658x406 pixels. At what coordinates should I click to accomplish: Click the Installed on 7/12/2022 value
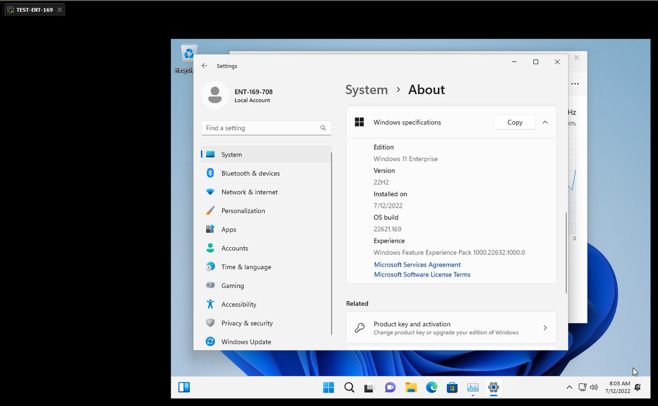click(x=388, y=206)
